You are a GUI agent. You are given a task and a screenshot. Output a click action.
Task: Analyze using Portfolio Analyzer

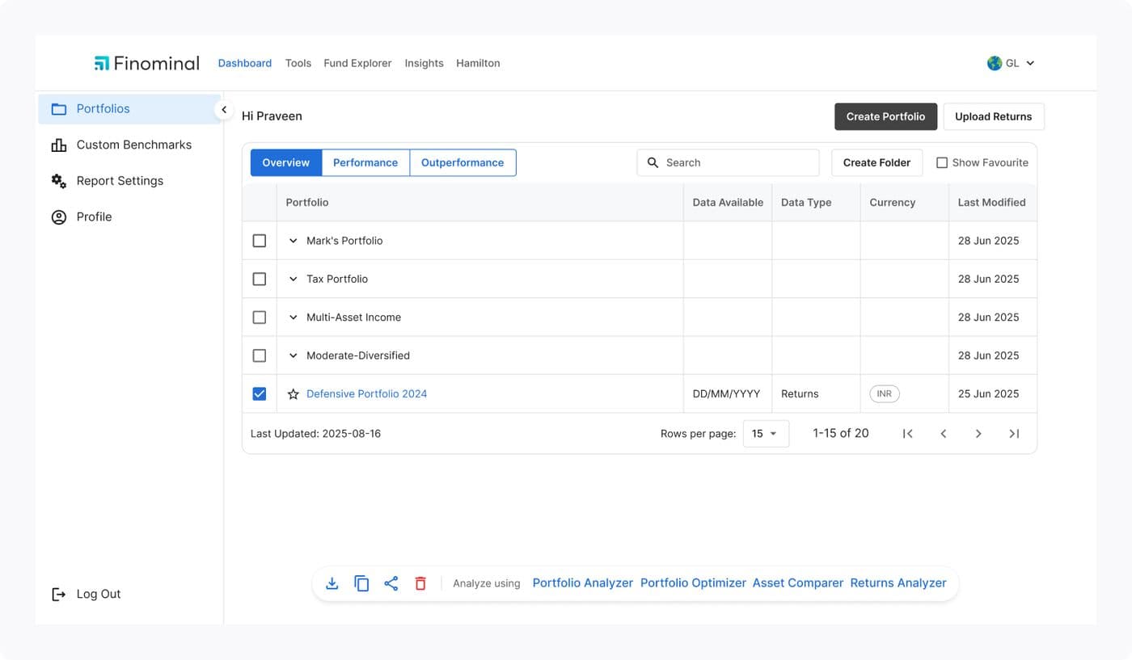point(583,583)
